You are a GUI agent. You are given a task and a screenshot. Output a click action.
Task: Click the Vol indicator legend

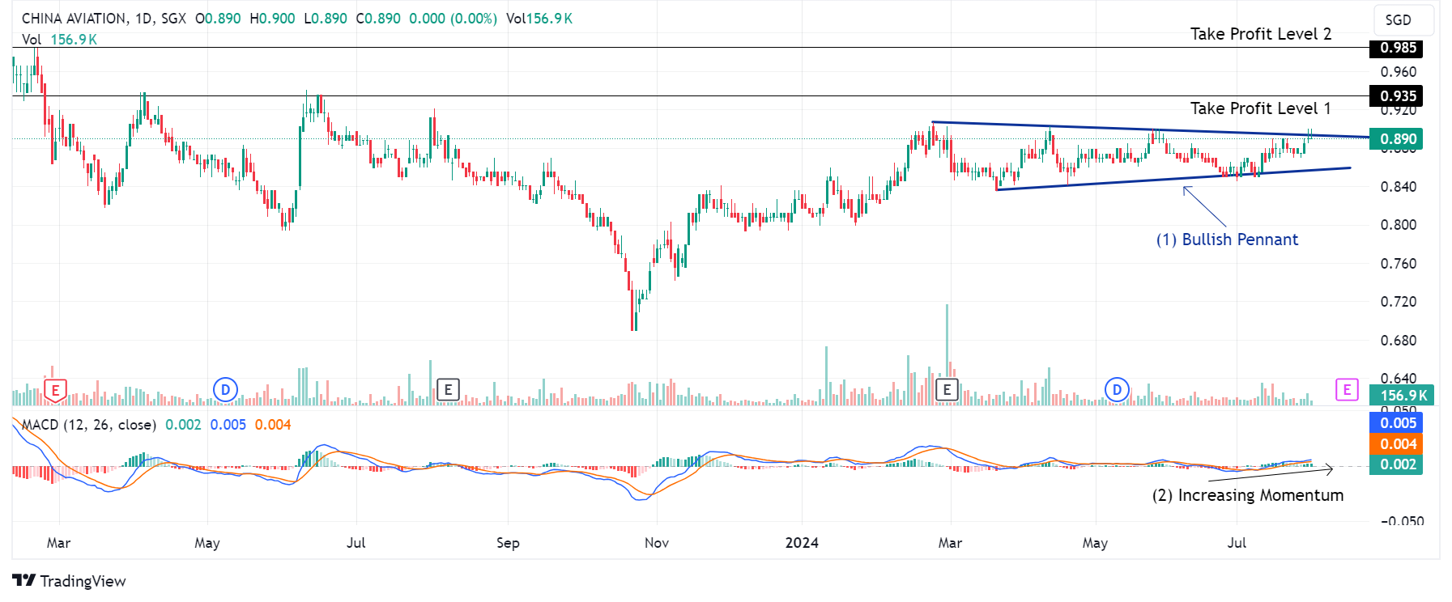click(59, 40)
